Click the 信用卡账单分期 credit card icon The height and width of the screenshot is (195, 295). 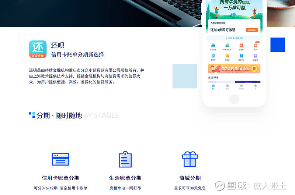pos(60,159)
